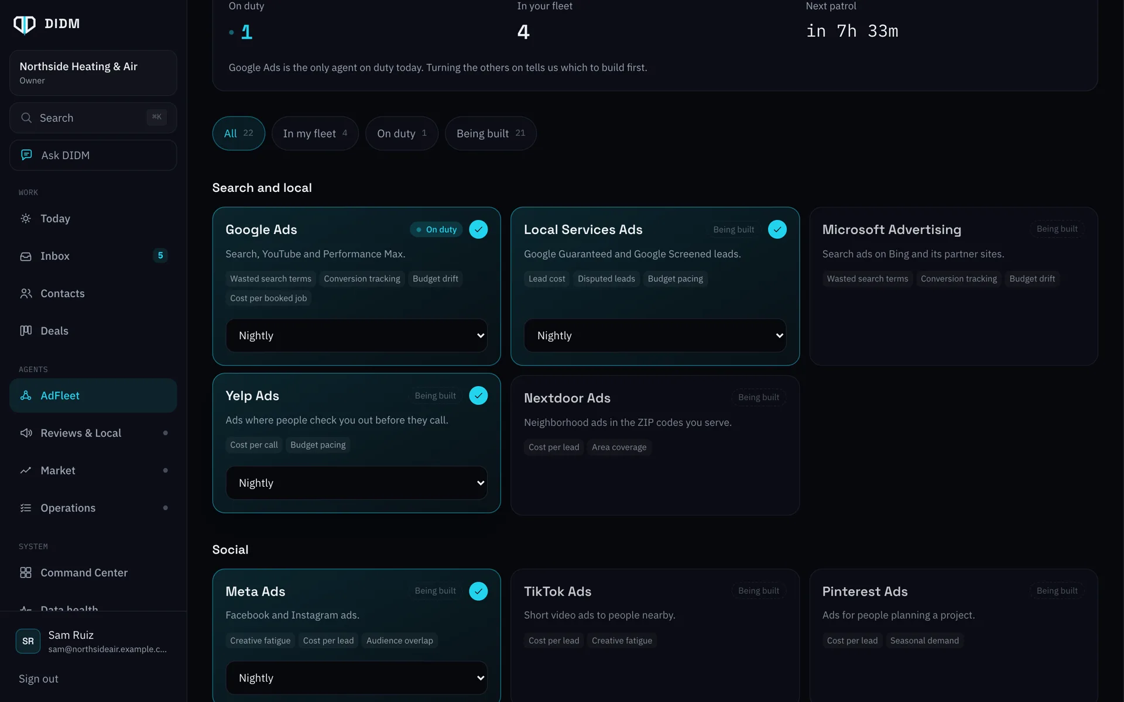This screenshot has width=1124, height=702.
Task: Open Reviews & Local agent page
Action: point(93,433)
